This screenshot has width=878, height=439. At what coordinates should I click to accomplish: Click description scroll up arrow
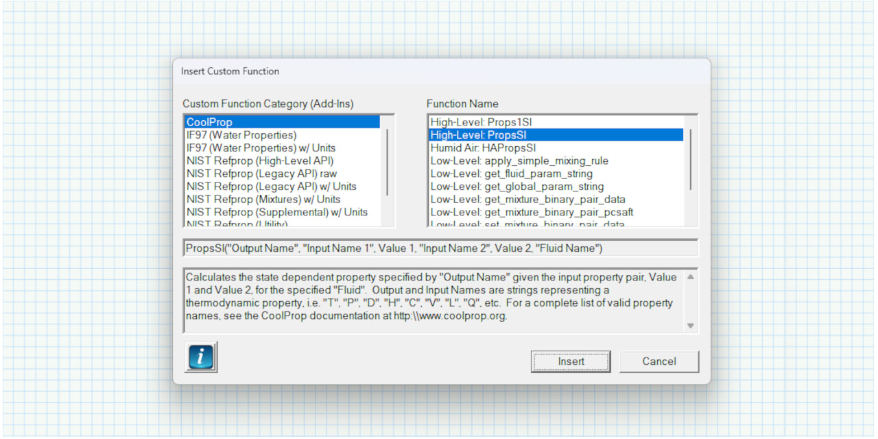690,277
